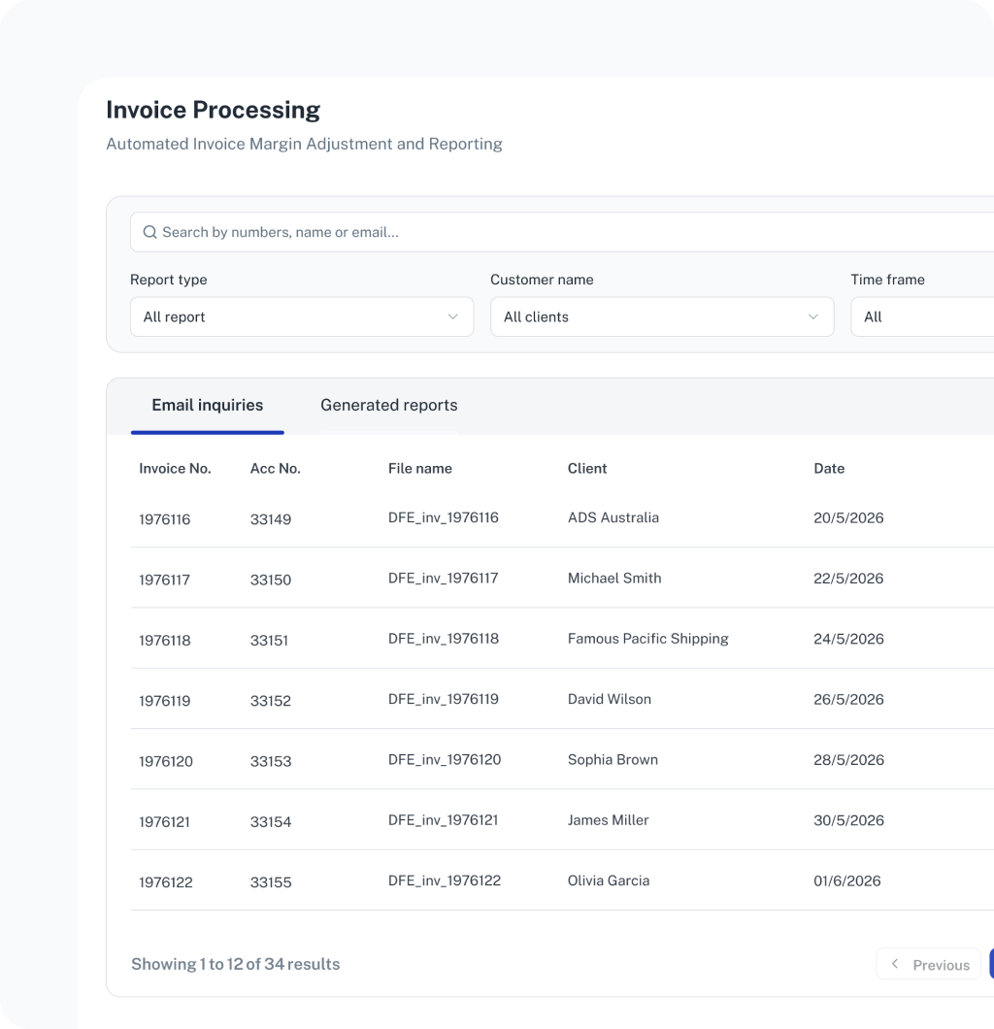Screen dimensions: 994x1029
Task: Click the date 26/5/2026
Action: click(x=849, y=699)
